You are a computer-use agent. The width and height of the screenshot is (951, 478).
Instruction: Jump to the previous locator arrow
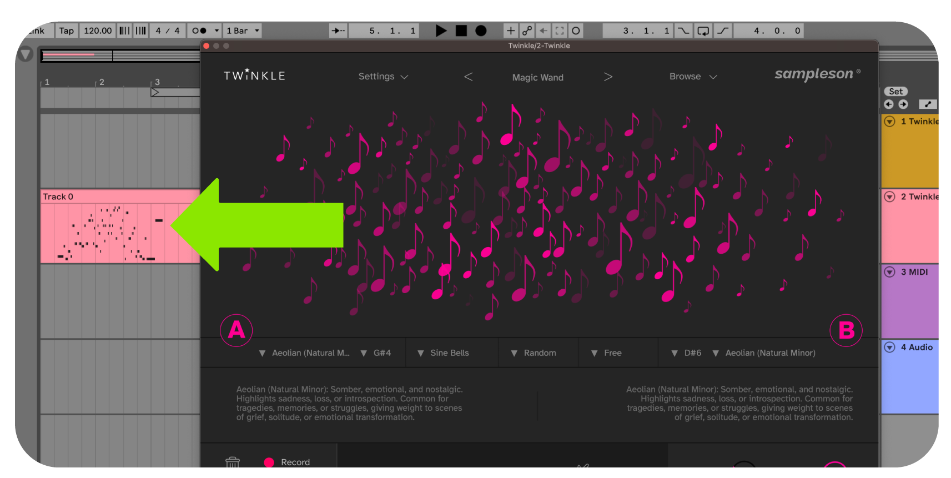889,104
